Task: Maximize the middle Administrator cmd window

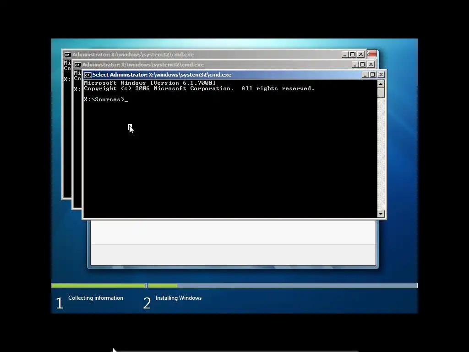Action: pos(363,65)
